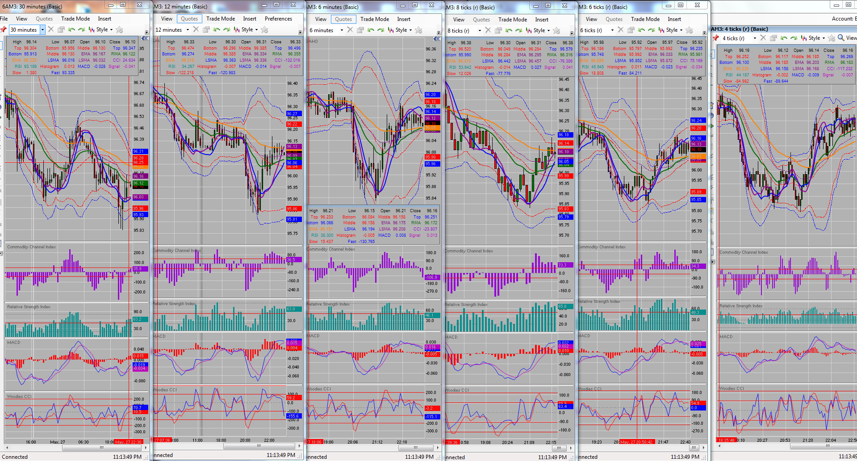Expand toolbar overflow arrow in 8 ticks window
The height and width of the screenshot is (461, 857).
click(x=572, y=33)
